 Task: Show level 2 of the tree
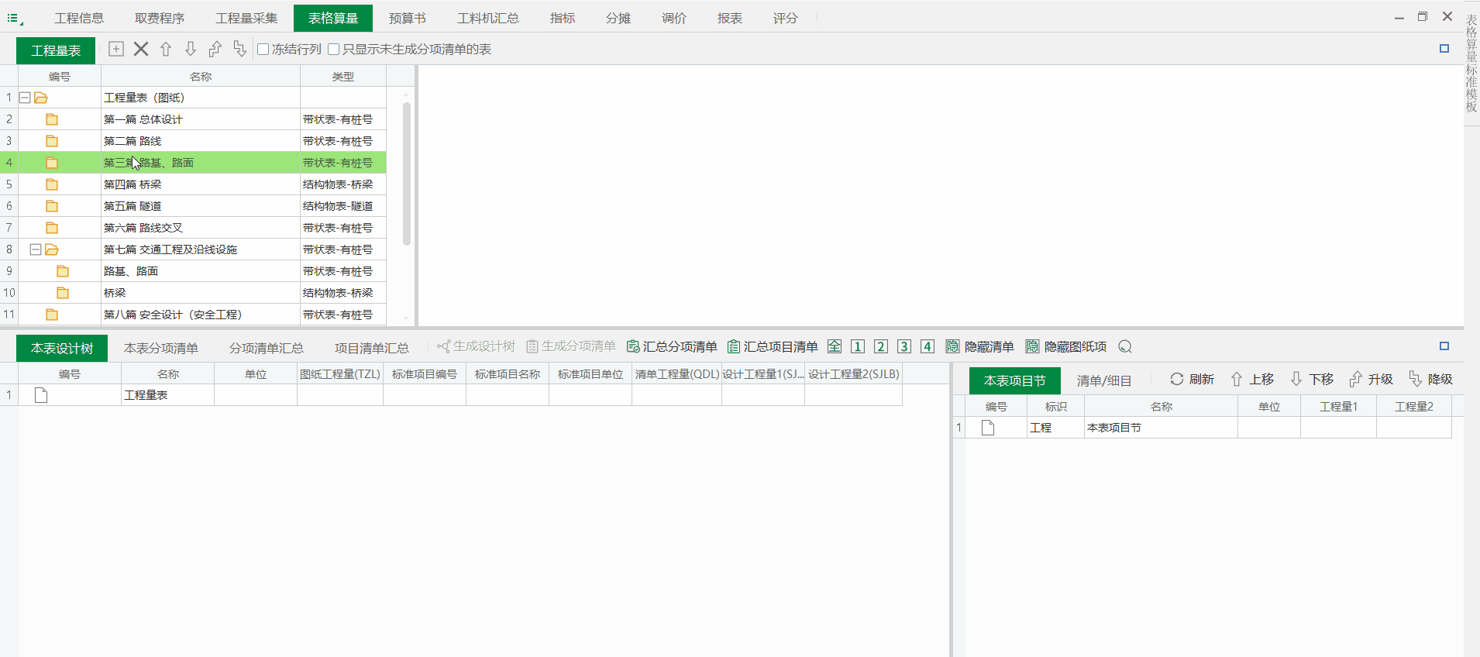tap(881, 346)
